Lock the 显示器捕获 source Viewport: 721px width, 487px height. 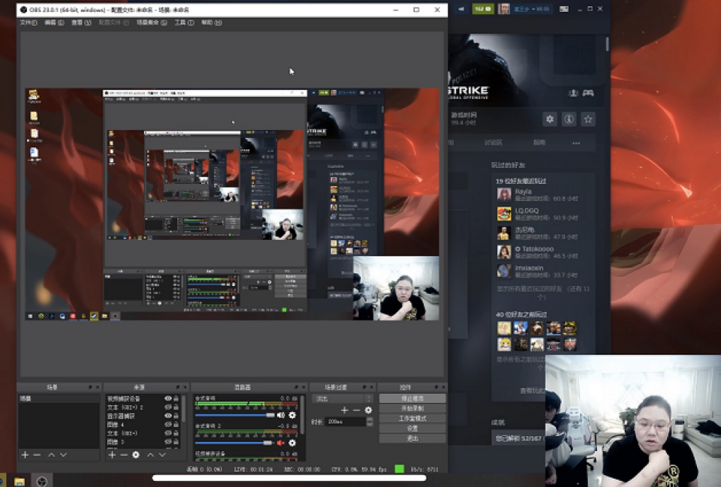(176, 416)
